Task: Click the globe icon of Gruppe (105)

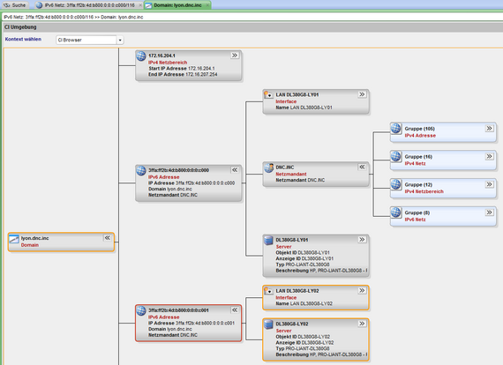Action: pyautogui.click(x=396, y=129)
